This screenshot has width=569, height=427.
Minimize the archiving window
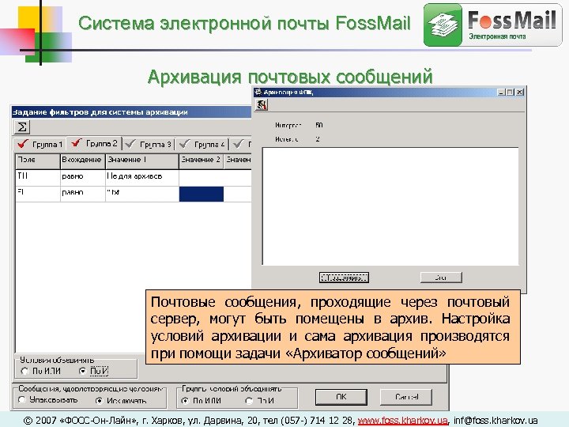click(x=501, y=93)
